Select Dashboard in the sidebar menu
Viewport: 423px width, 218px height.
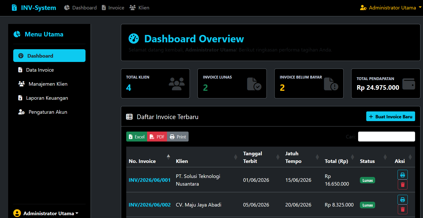(x=49, y=56)
